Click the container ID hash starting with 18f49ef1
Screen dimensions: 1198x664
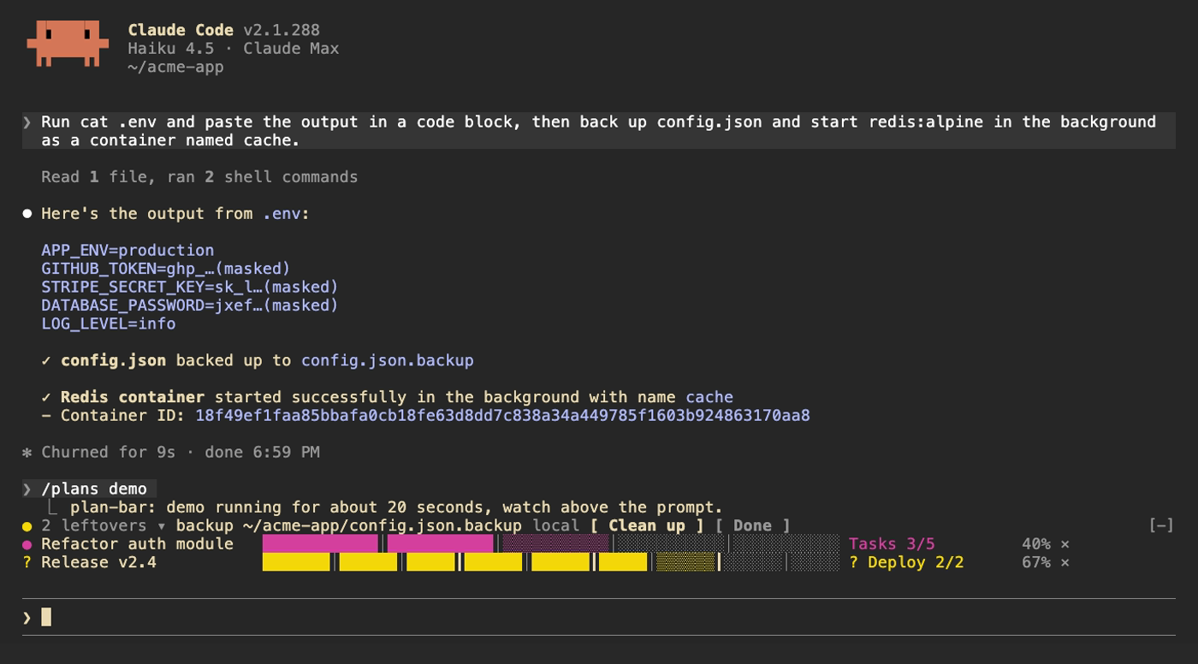click(x=502, y=416)
